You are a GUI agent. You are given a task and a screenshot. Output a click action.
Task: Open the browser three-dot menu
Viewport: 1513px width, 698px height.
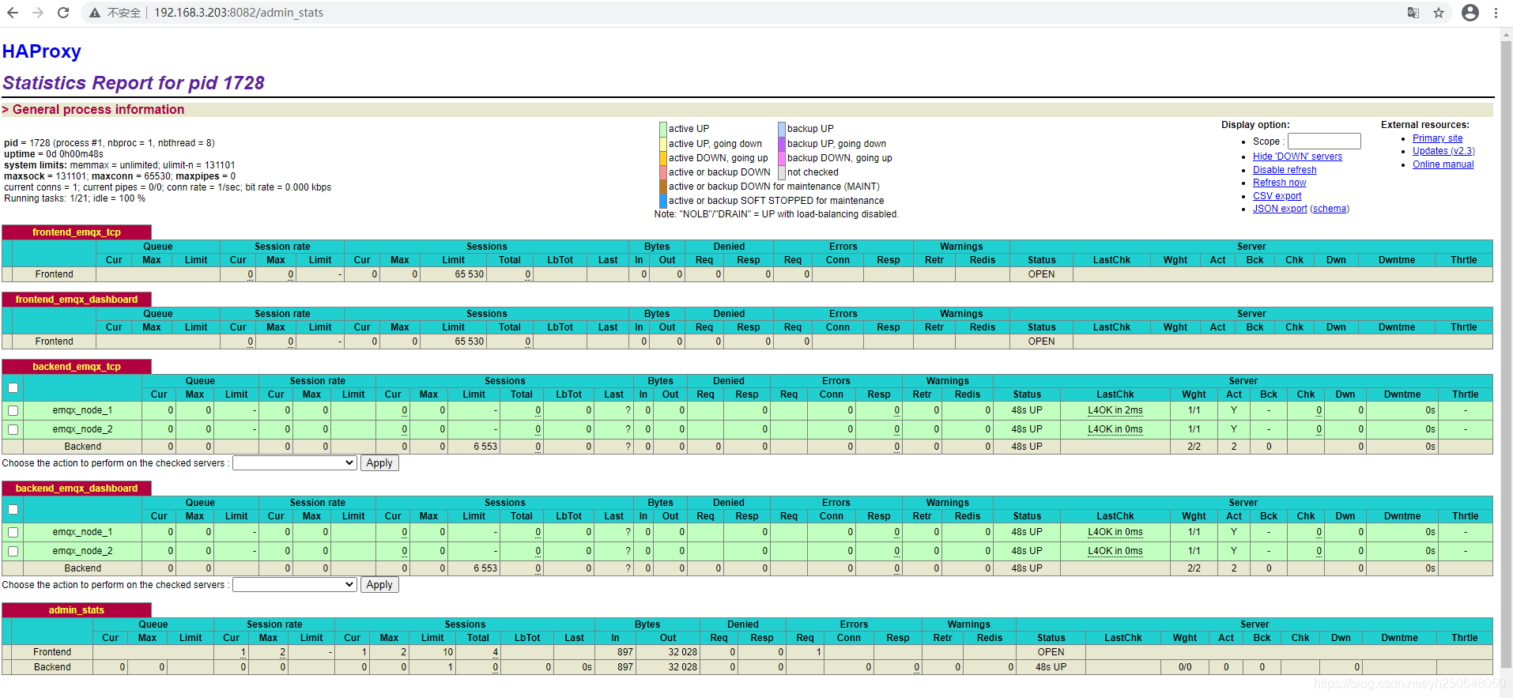click(x=1496, y=13)
